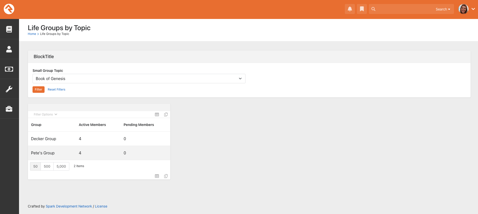
Task: Click the Reset Filters link
Action: click(57, 90)
